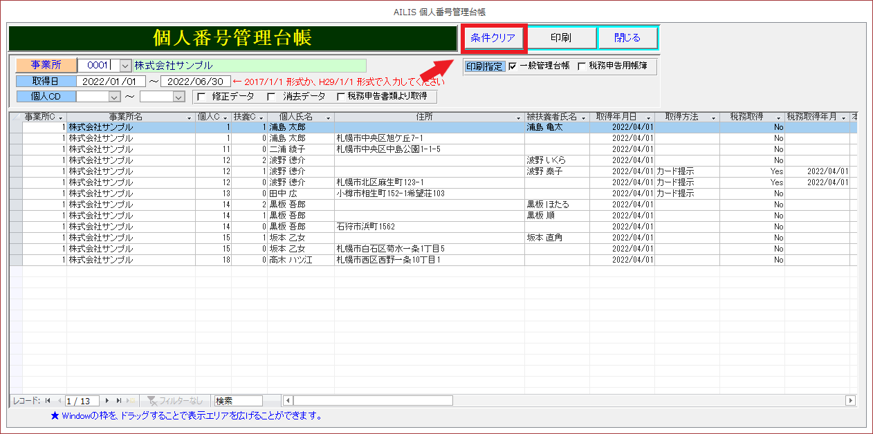Enable the 修正データ checkbox
Viewport: 873px width, 434px height.
pyautogui.click(x=201, y=97)
